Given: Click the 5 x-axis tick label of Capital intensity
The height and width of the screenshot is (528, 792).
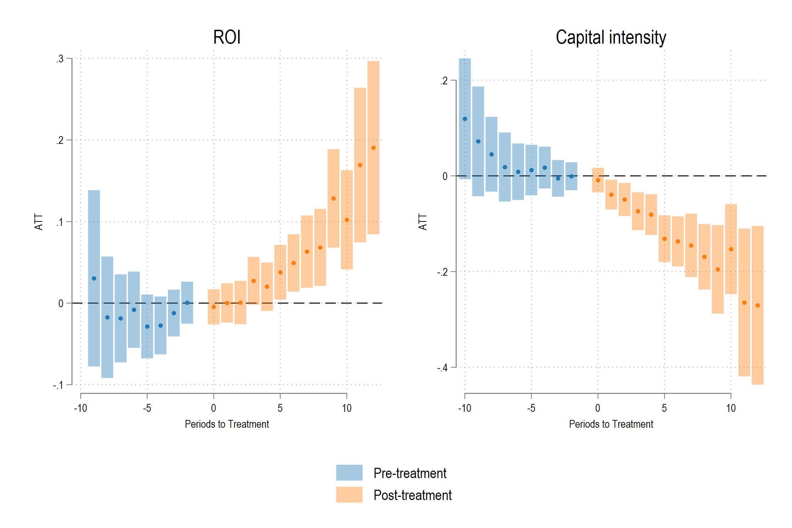Looking at the screenshot, I should (x=664, y=408).
